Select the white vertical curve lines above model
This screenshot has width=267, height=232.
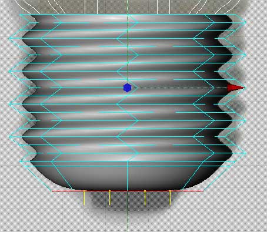[128, 7]
